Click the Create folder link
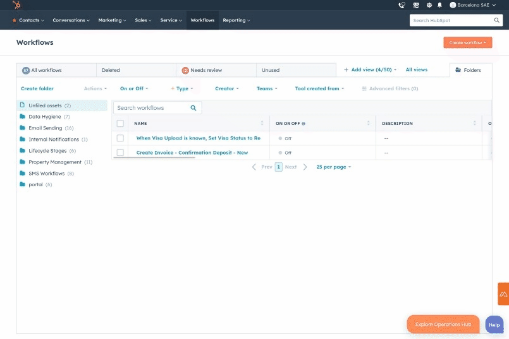The image size is (509, 339). click(x=37, y=88)
